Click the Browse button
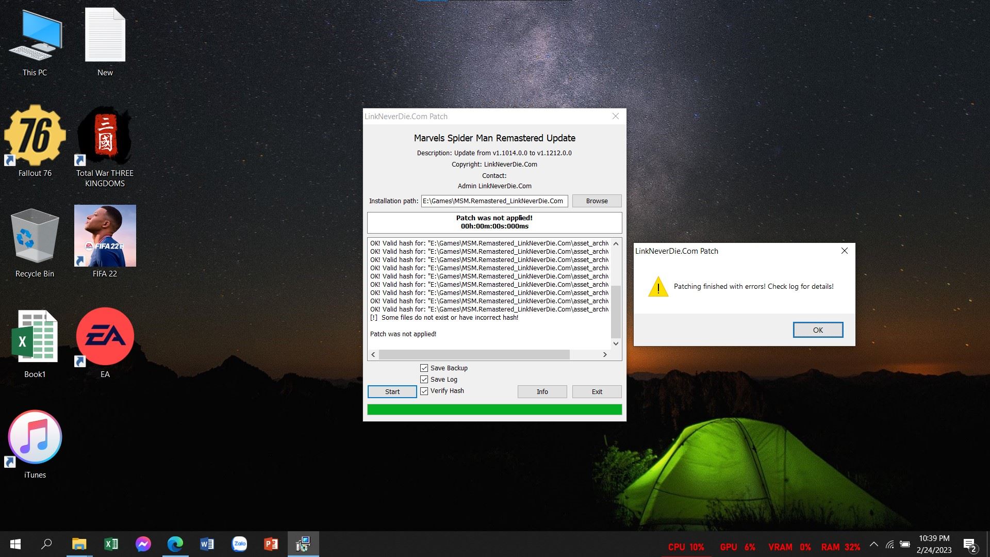Image resolution: width=990 pixels, height=557 pixels. [597, 201]
